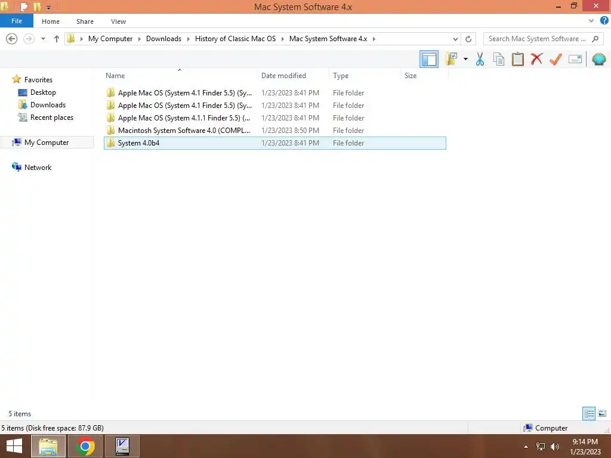Open Recent places in the navigation pane

pyautogui.click(x=51, y=117)
